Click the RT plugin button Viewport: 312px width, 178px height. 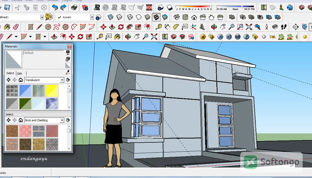click(x=229, y=37)
